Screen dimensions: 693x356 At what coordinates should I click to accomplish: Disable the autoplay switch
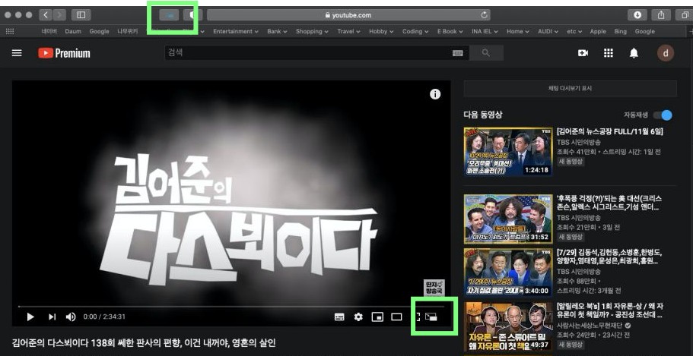663,115
